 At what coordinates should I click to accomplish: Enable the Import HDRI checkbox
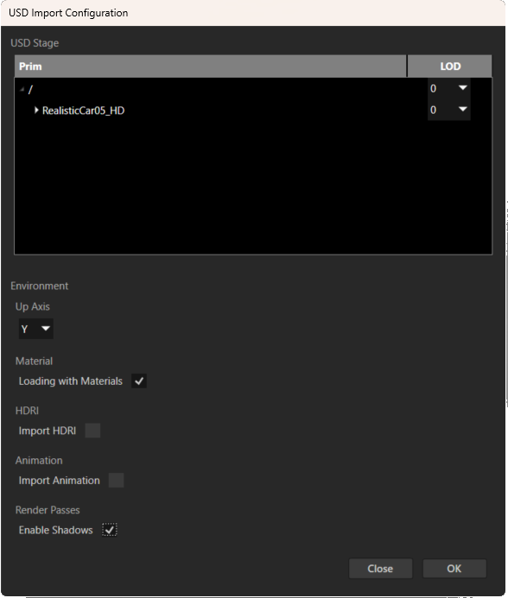tap(92, 431)
